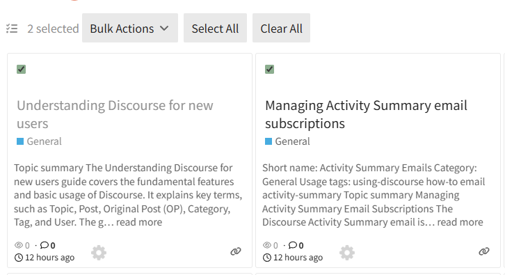Click replies bubble icon on Managing Activity card

tap(293, 245)
